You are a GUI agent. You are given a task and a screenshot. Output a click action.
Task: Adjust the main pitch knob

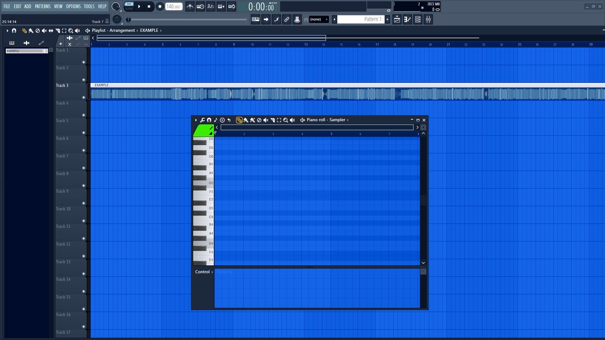(x=117, y=19)
